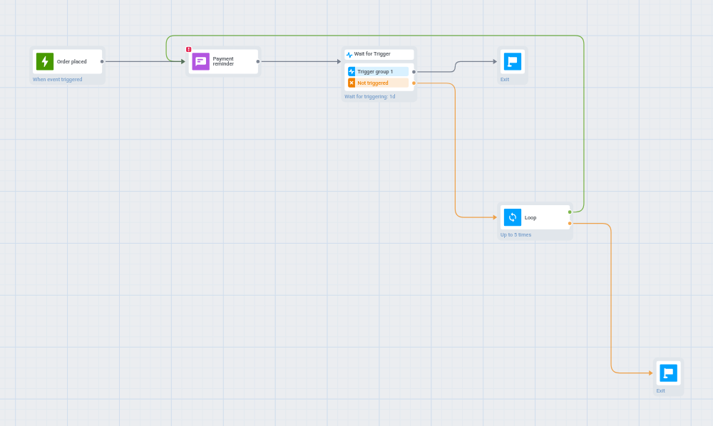713x426 pixels.
Task: Click the 'Up to 5 times' caption
Action: coord(515,235)
